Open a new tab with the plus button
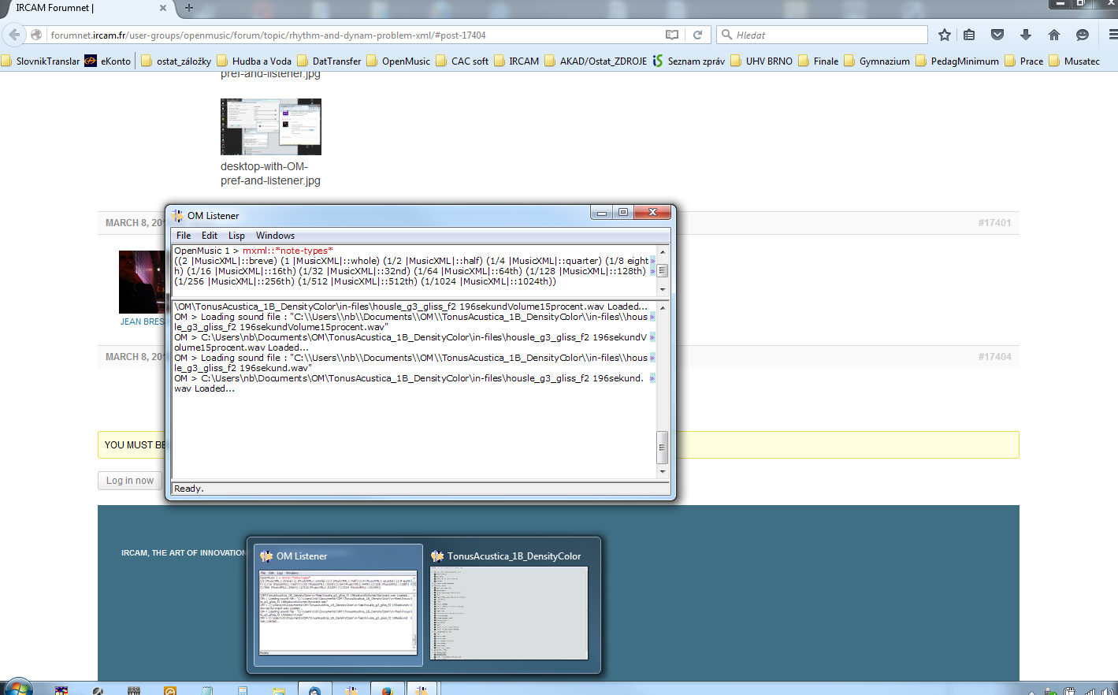The height and width of the screenshot is (695, 1118). 189,8
